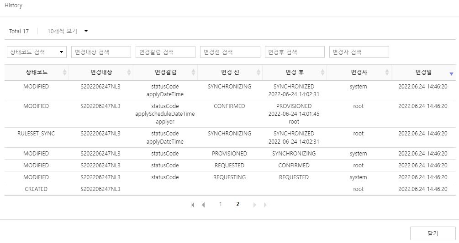Focus the 변경전 검색 input

click(x=230, y=52)
